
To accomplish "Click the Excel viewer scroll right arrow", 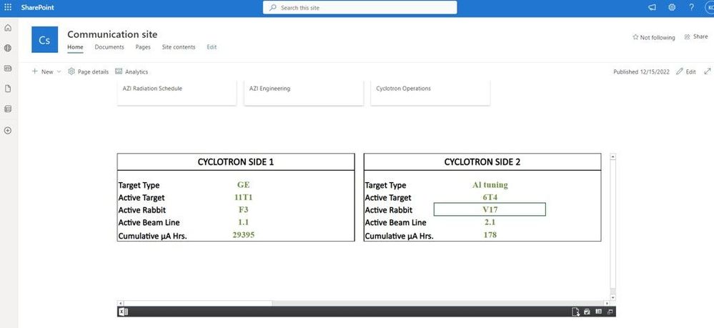I will click(608, 304).
